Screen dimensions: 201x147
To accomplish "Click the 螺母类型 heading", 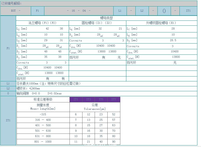I will click(x=106, y=18).
